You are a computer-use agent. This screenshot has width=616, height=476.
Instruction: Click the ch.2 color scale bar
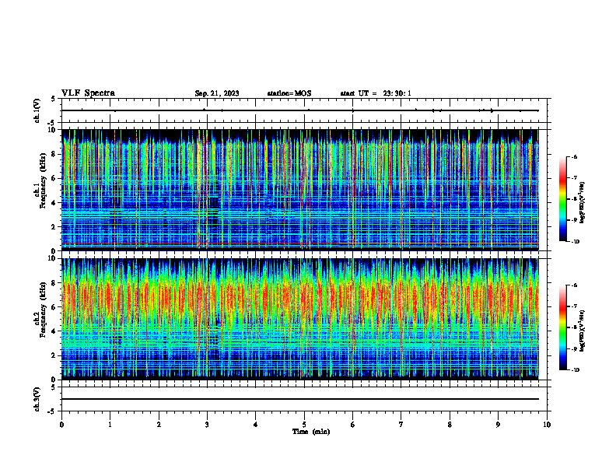(x=562, y=327)
